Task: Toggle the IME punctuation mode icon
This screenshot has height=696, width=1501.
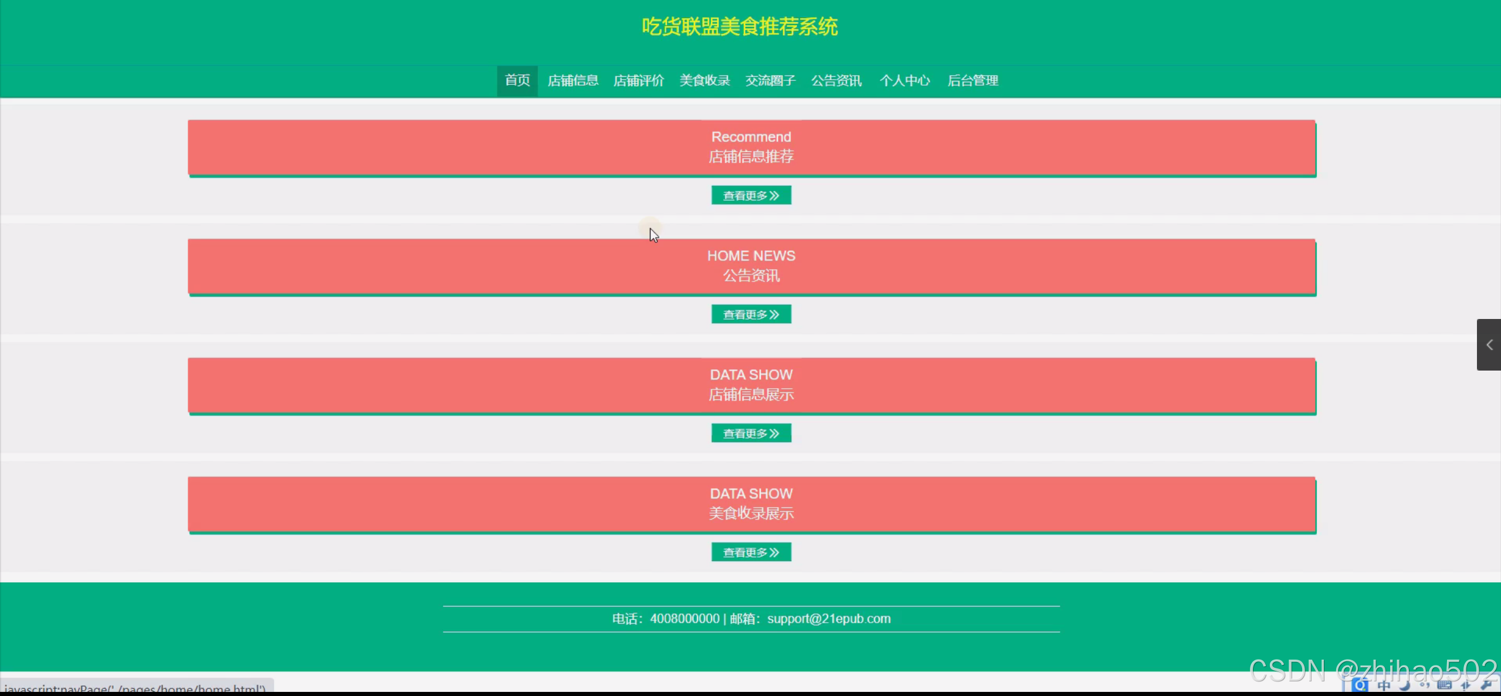Action: [x=1424, y=685]
